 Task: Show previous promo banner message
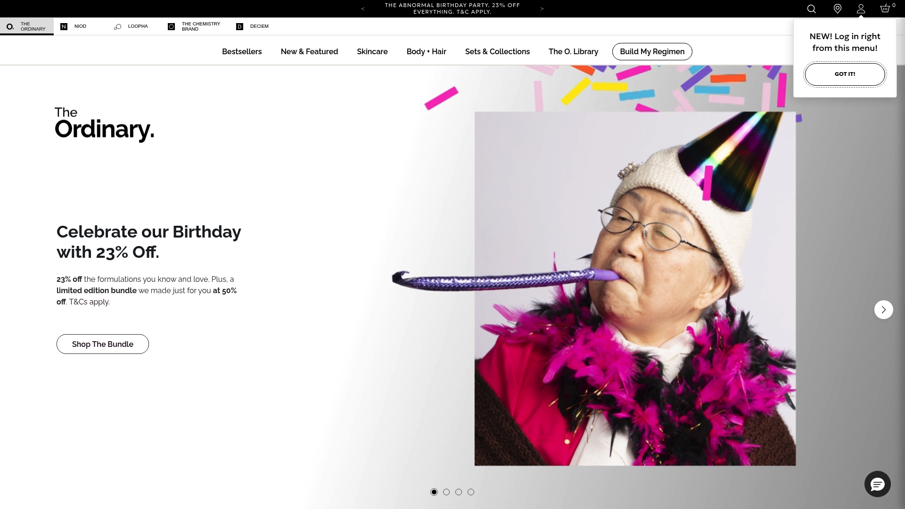pyautogui.click(x=362, y=9)
